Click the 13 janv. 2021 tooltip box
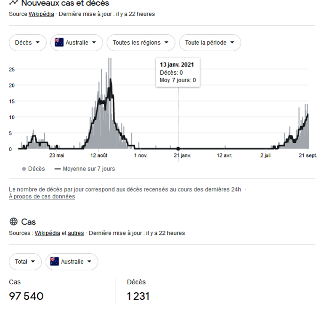Viewport: 322px width, 312px height. 178,72
